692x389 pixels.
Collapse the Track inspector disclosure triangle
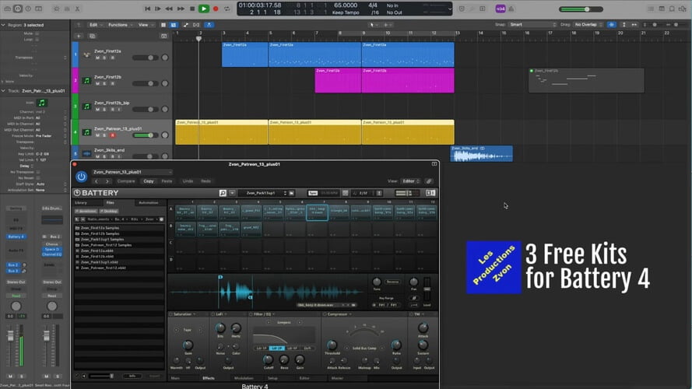pos(4,91)
